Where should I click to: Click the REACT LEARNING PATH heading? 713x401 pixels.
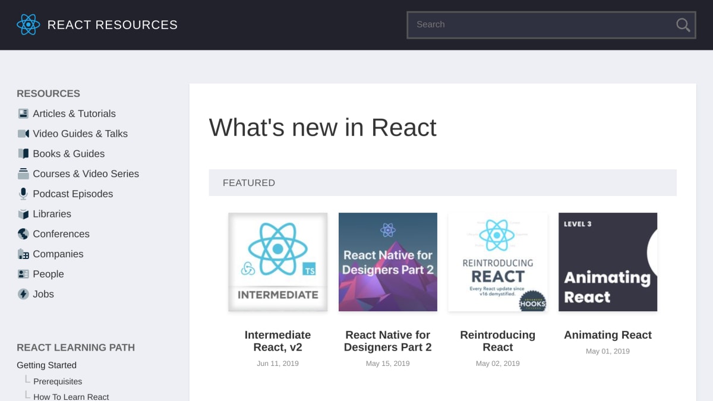pos(76,348)
